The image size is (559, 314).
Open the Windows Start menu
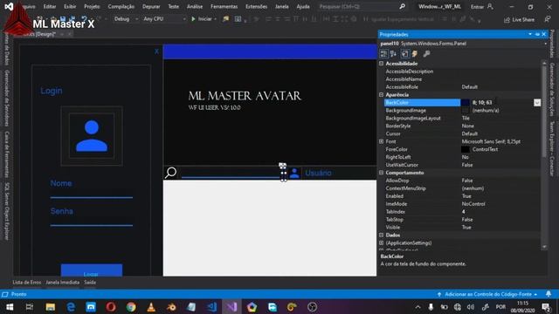(10, 307)
